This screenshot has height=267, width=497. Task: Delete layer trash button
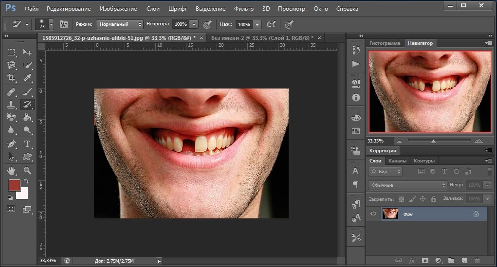(477, 261)
